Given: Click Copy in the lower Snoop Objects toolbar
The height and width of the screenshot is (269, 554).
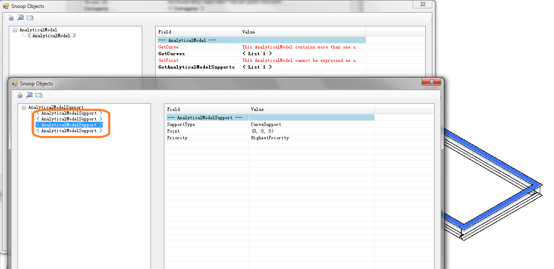Looking at the screenshot, I should click(x=39, y=95).
